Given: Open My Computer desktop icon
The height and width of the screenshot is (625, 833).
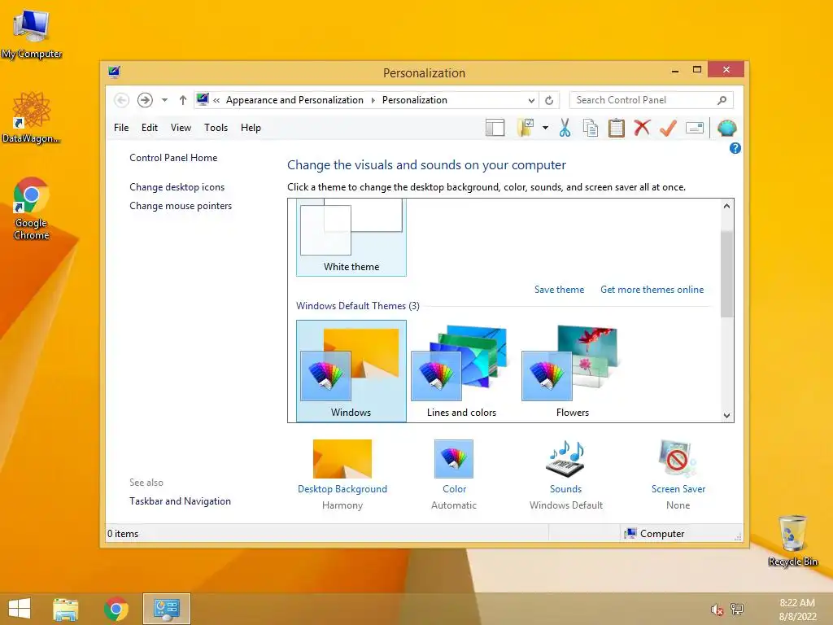Looking at the screenshot, I should (x=32, y=33).
